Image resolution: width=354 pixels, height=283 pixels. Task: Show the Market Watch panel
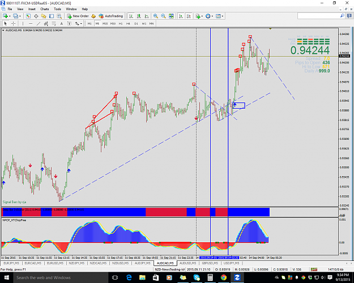tap(28, 16)
